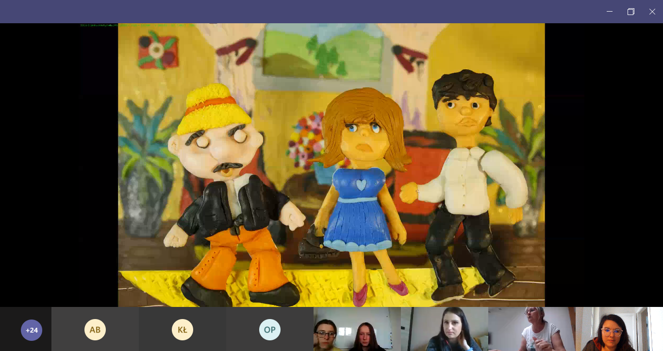
Task: Open the +24 additional participants overflow
Action: pos(32,330)
